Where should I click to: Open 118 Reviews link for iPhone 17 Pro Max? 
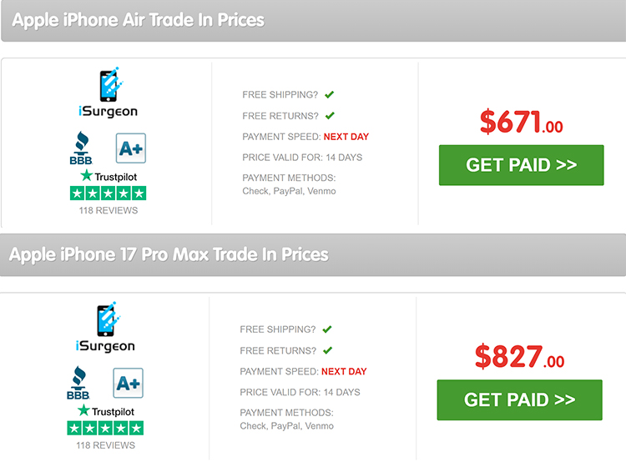coord(105,445)
